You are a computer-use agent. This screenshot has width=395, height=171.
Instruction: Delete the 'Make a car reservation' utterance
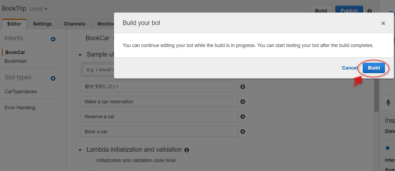click(243, 102)
